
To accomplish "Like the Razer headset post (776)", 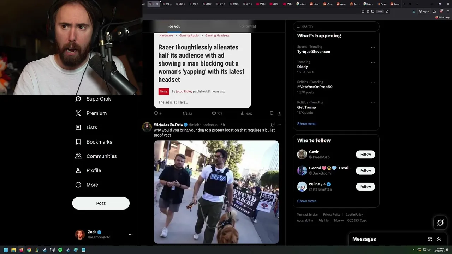I will click(217, 114).
